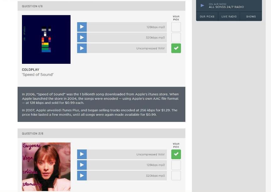Click the 128kbps mp3 track bar in question 1
The image size is (271, 192).
(127, 27)
